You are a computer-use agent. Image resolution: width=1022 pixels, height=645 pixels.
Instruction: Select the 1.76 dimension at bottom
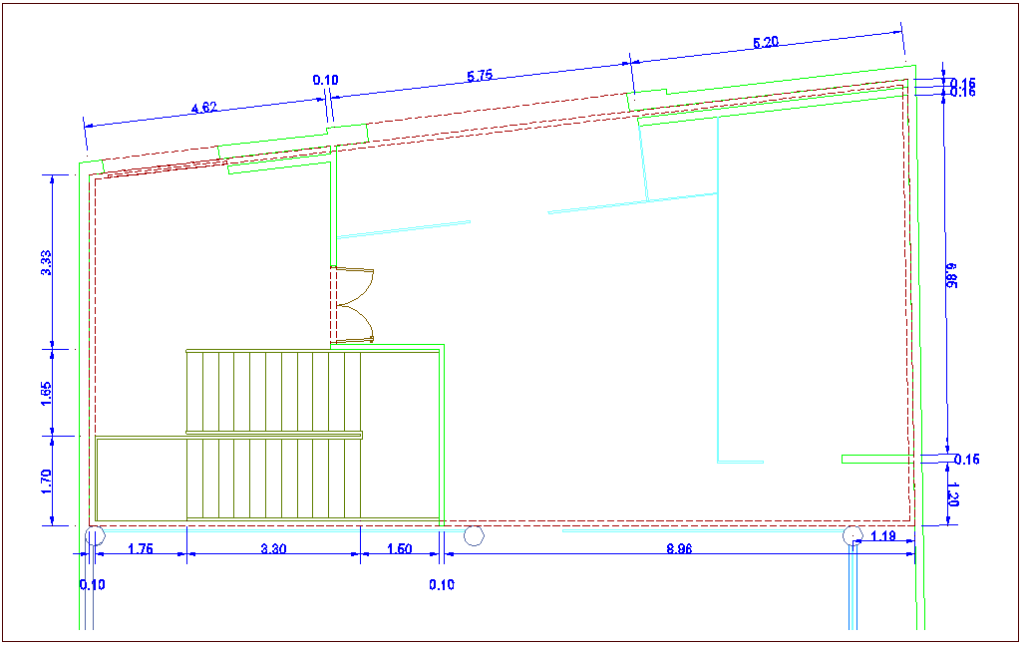(x=141, y=548)
